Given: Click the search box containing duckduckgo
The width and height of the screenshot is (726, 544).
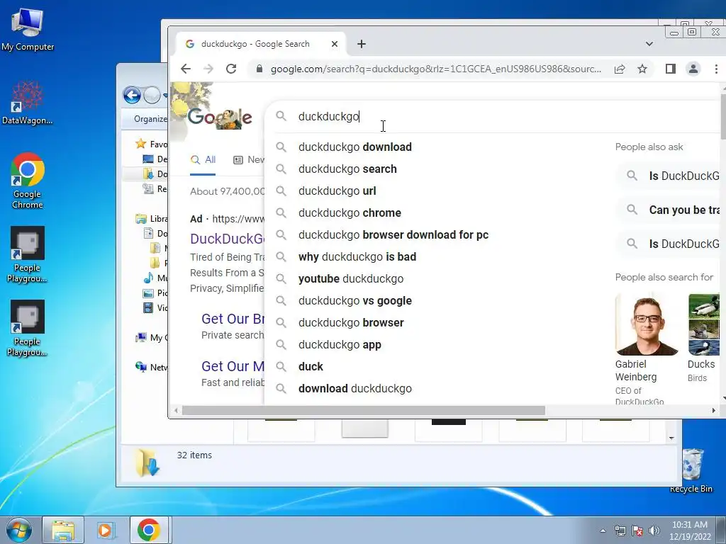Looking at the screenshot, I should pyautogui.click(x=491, y=117).
